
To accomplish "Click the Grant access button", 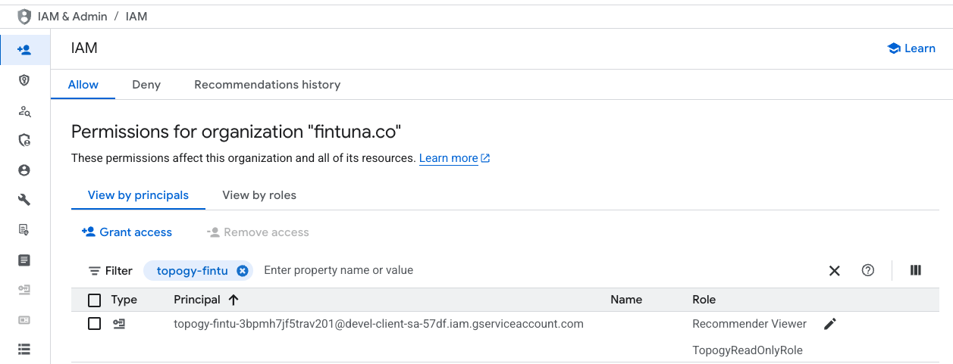I will coord(127,232).
